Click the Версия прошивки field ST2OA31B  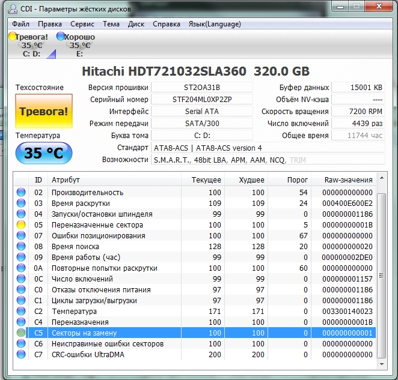(202, 88)
